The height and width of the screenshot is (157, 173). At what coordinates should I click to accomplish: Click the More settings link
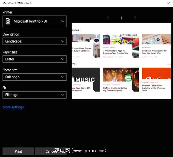13,107
